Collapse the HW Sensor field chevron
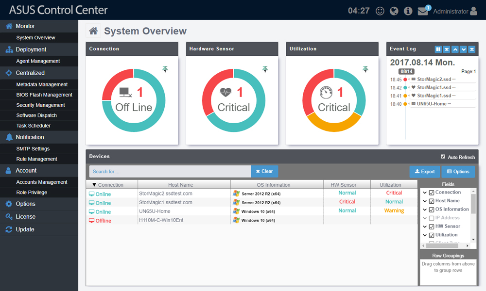 click(x=424, y=226)
